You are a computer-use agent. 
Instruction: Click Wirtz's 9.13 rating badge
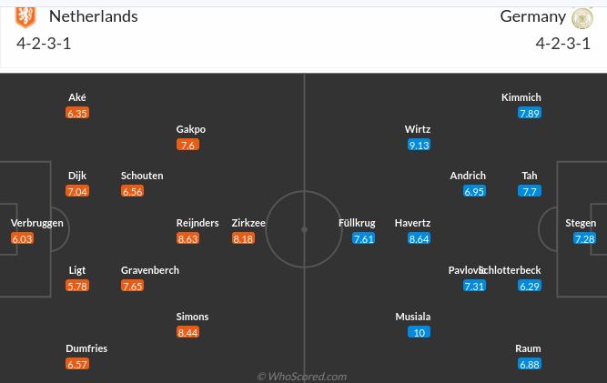419,145
